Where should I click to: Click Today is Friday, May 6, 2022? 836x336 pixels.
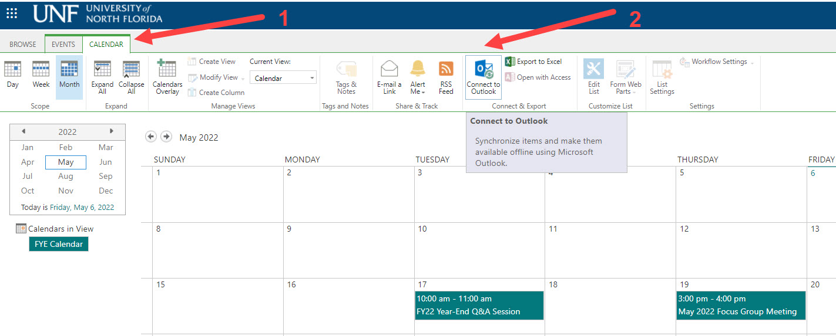tap(68, 207)
